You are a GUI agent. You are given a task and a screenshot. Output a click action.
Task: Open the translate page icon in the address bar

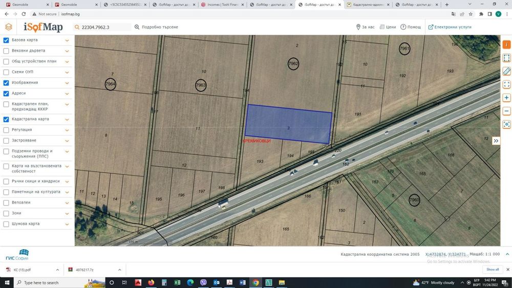click(454, 14)
